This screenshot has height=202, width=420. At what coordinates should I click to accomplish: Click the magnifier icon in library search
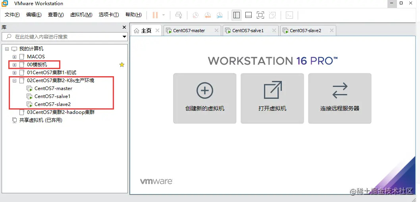9,37
